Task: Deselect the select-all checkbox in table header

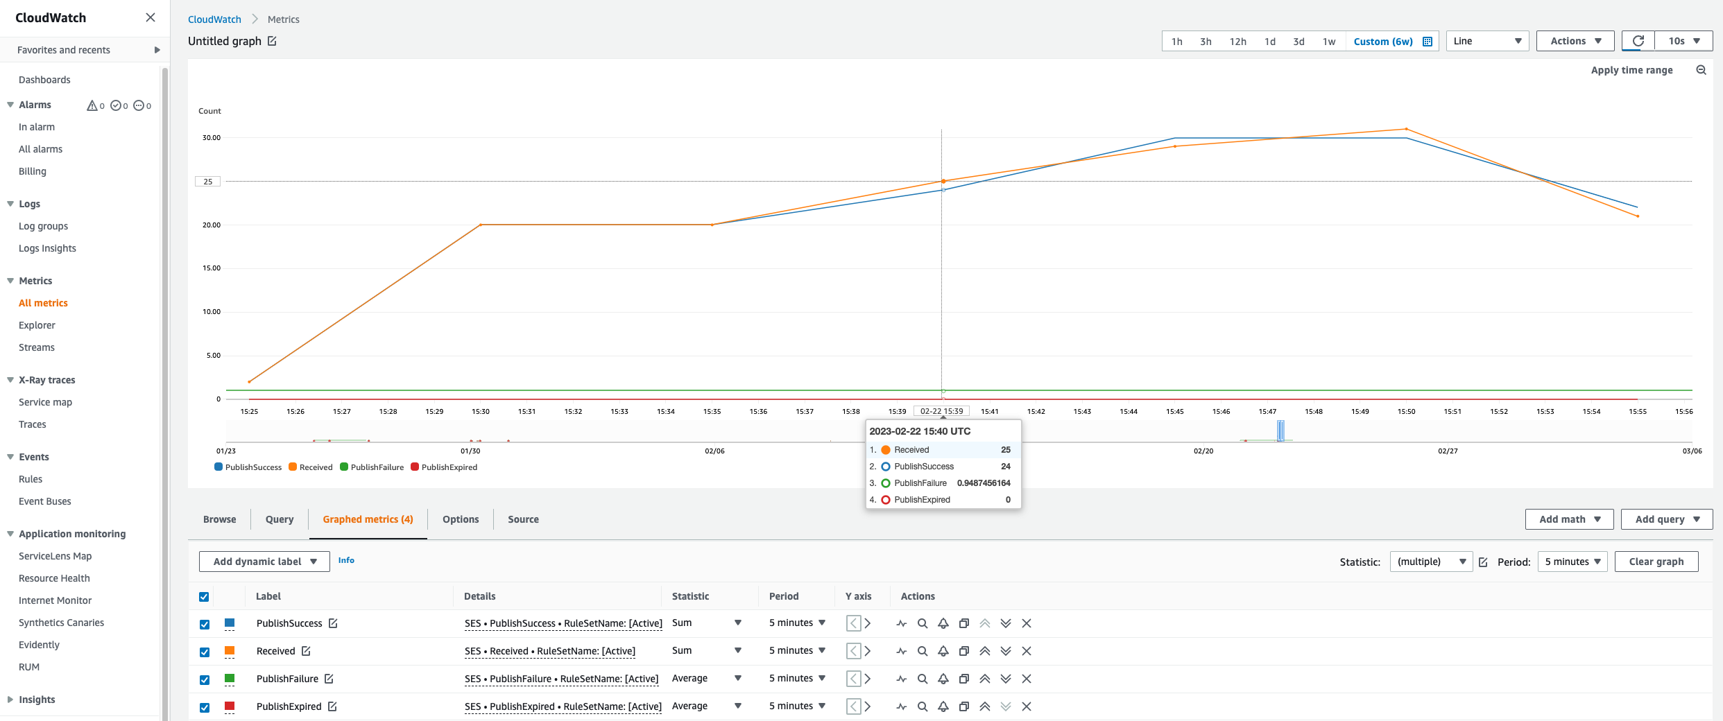Action: click(x=205, y=596)
